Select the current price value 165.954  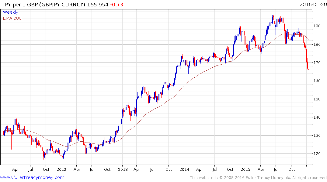[98, 5]
